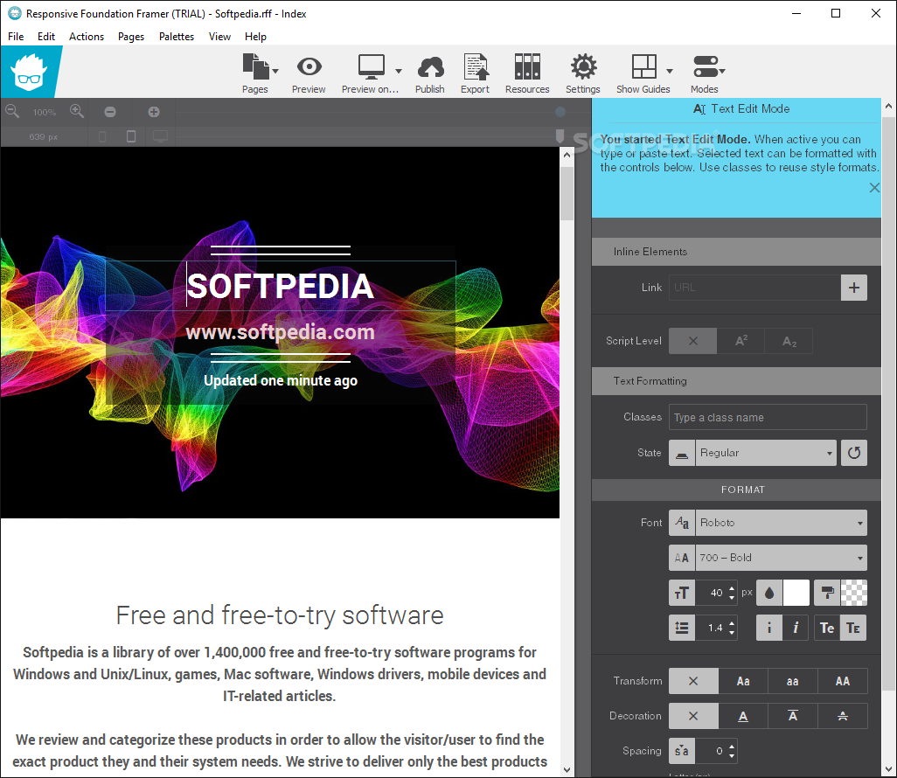Click the Foundation Framer yeti logo
897x778 pixels.
29,72
